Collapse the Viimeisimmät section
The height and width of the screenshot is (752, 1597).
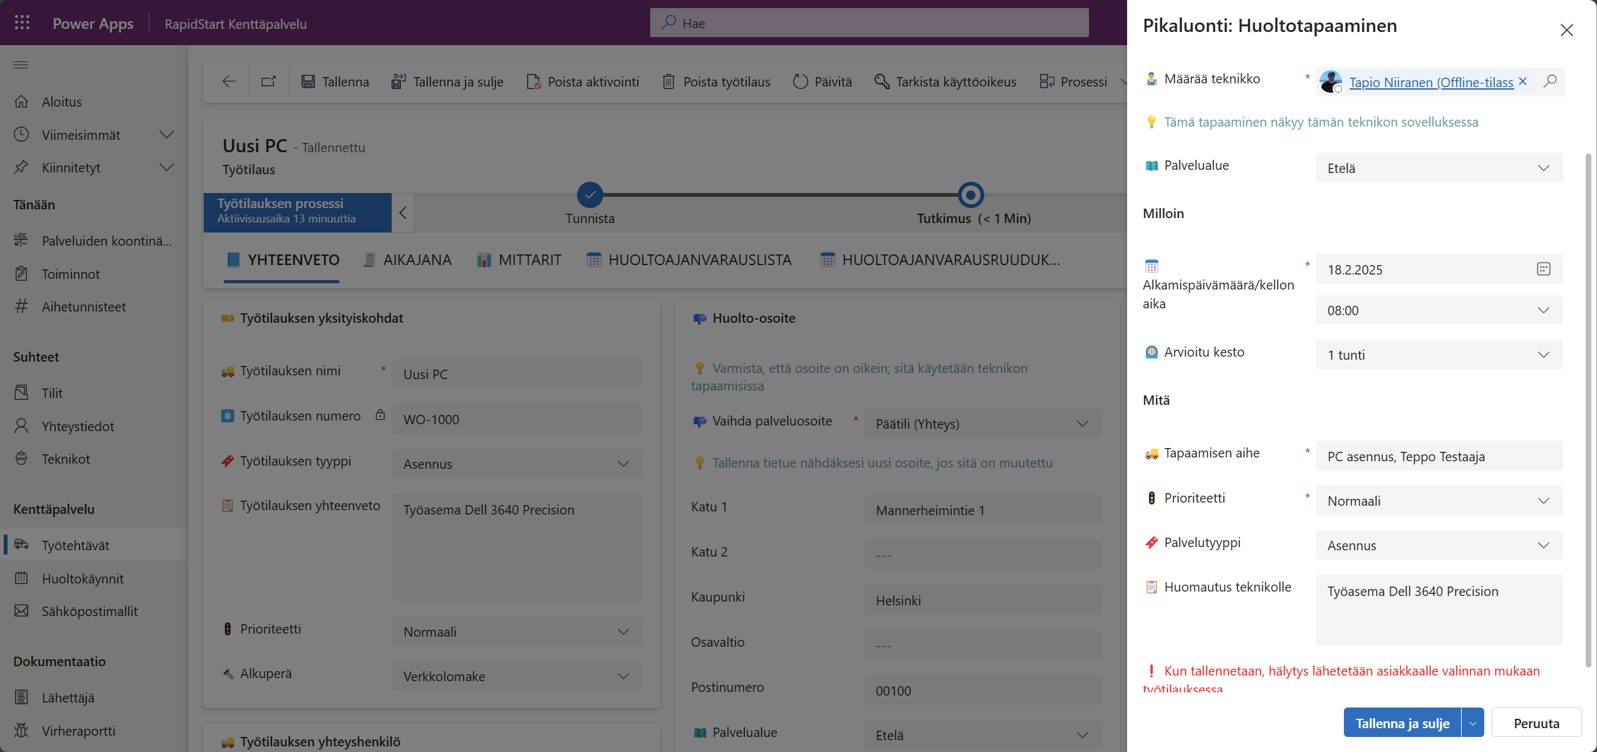(165, 134)
